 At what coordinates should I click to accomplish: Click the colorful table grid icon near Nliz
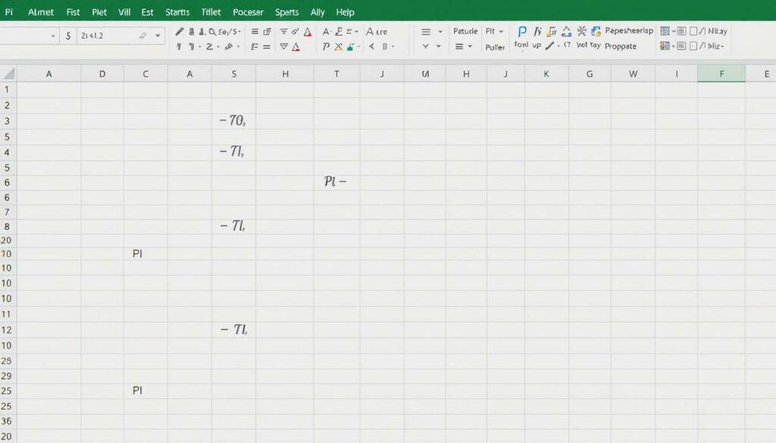pos(665,46)
